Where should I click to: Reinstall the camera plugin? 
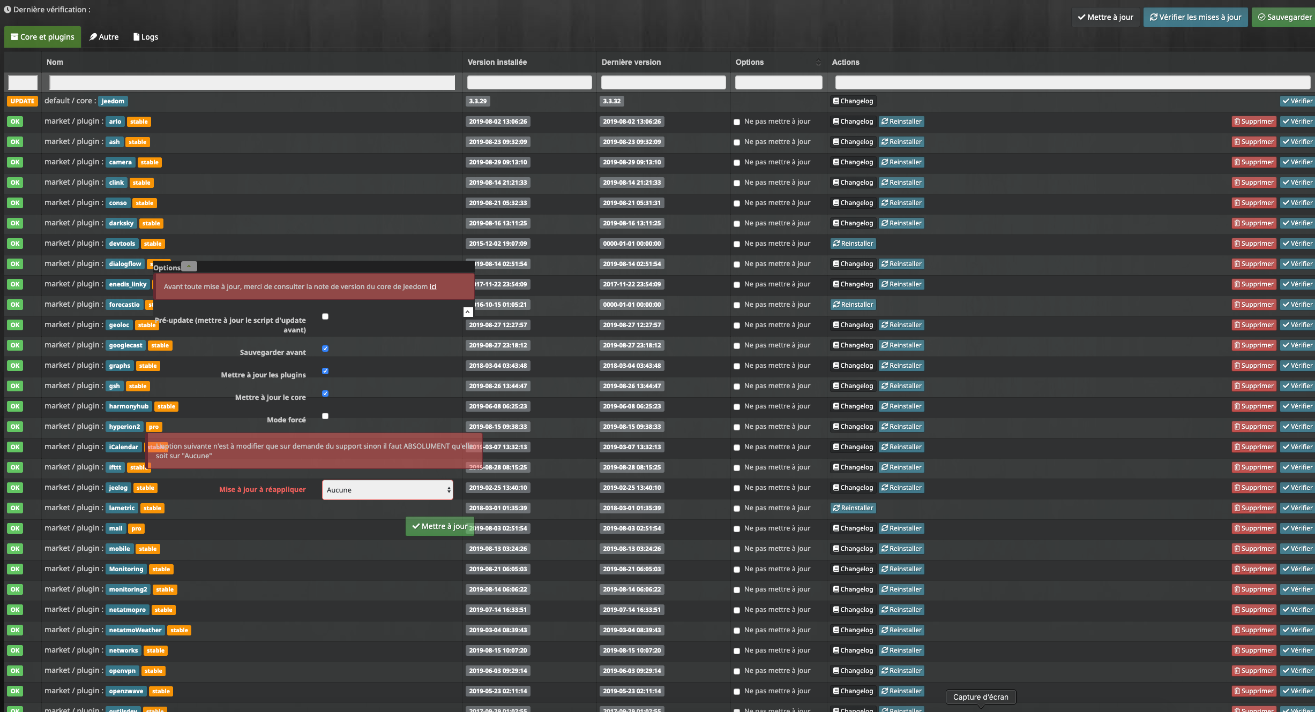[901, 162]
